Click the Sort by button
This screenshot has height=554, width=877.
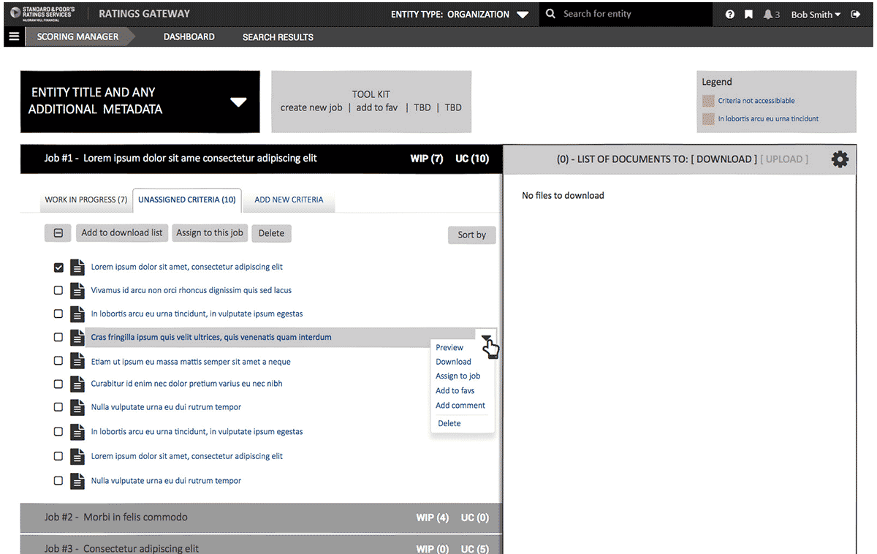click(x=471, y=235)
